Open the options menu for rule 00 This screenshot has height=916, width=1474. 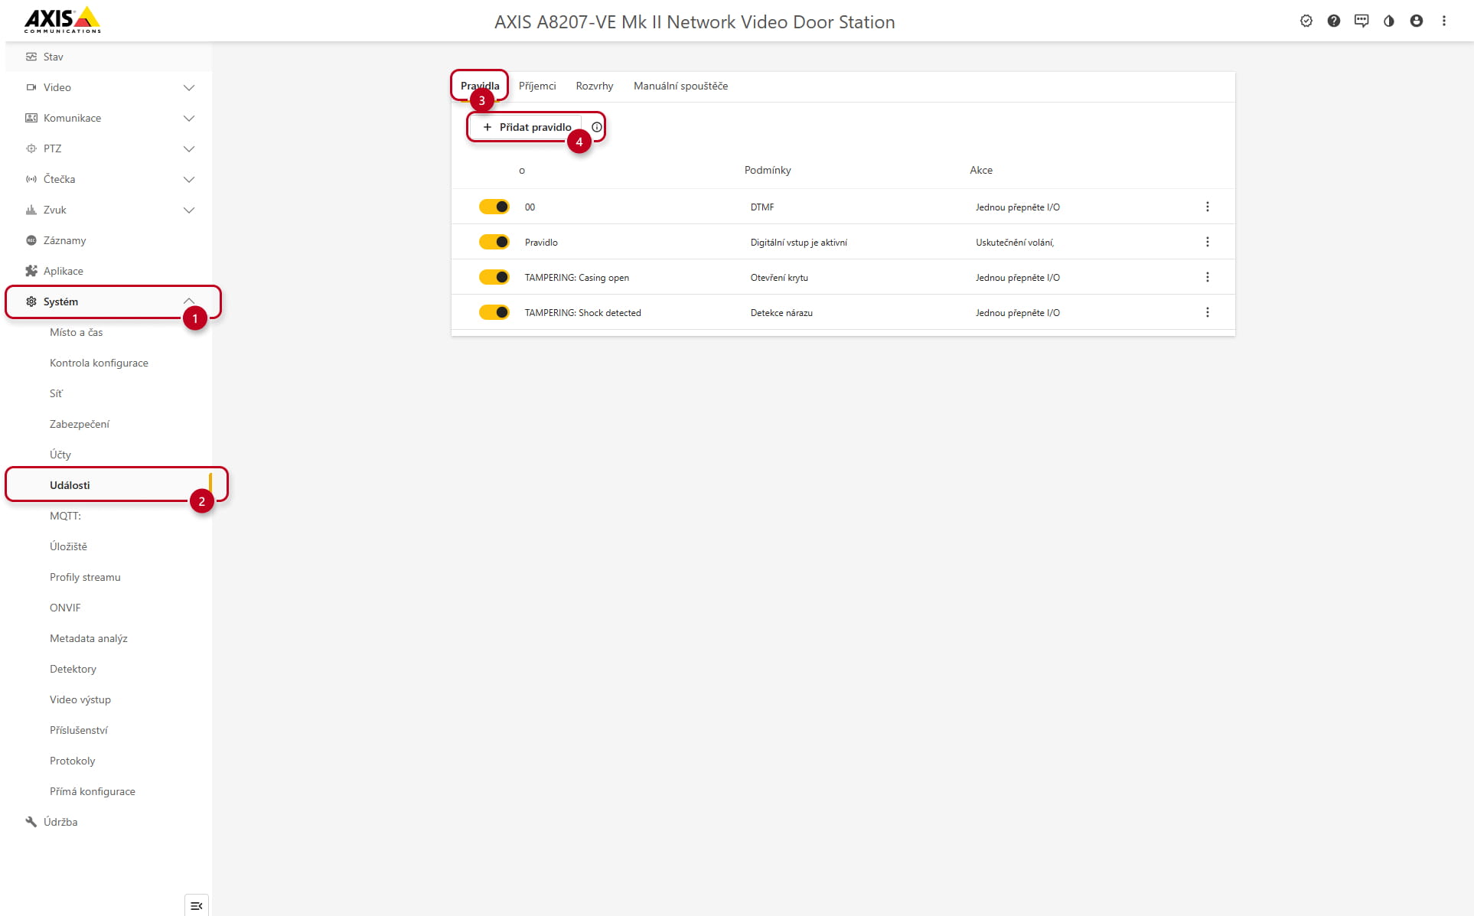tap(1208, 207)
